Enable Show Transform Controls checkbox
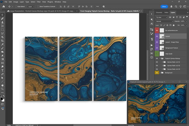This screenshot has width=189, height=126. tap(38, 7)
